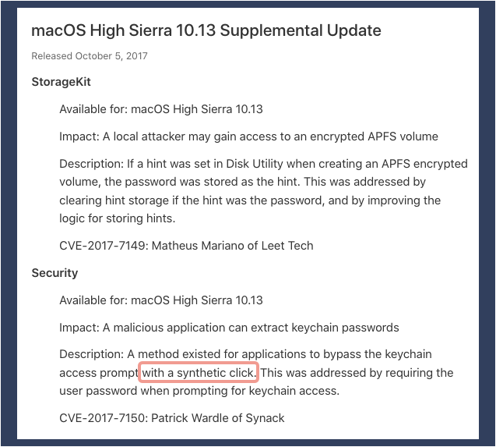Click 'This was addressed by requiring the' text
Image resolution: width=496 pixels, height=447 pixels.
point(357,373)
